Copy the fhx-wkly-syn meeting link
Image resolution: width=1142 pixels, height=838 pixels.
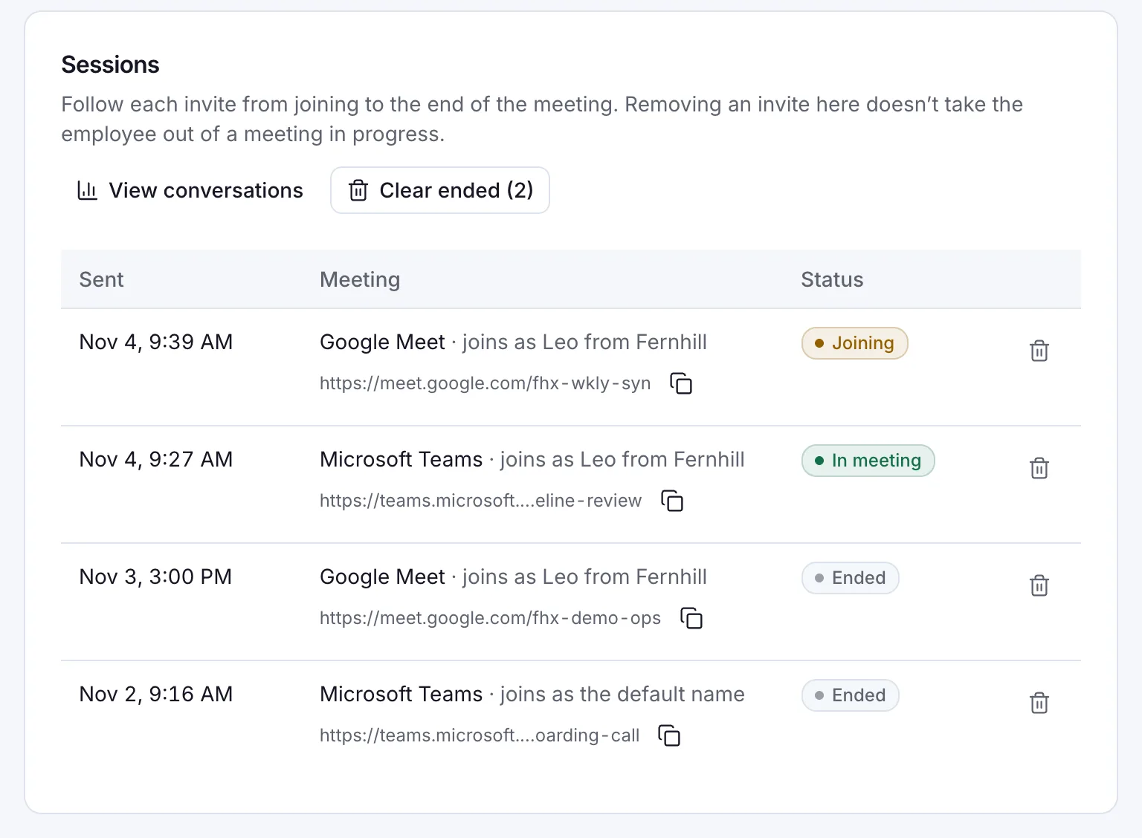pos(681,383)
